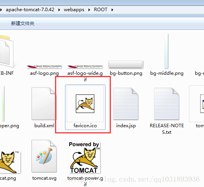Click the favicon.ico filename label
This screenshot has width=204, height=187.
coord(85,126)
